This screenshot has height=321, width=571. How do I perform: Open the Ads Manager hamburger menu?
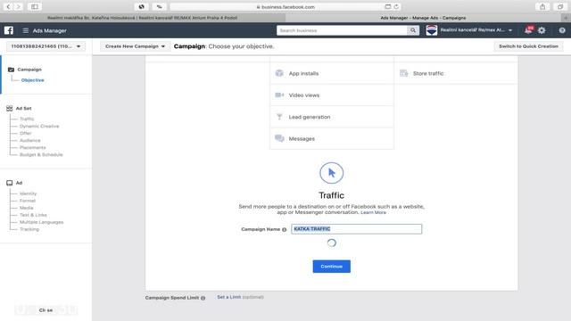[x=26, y=30]
